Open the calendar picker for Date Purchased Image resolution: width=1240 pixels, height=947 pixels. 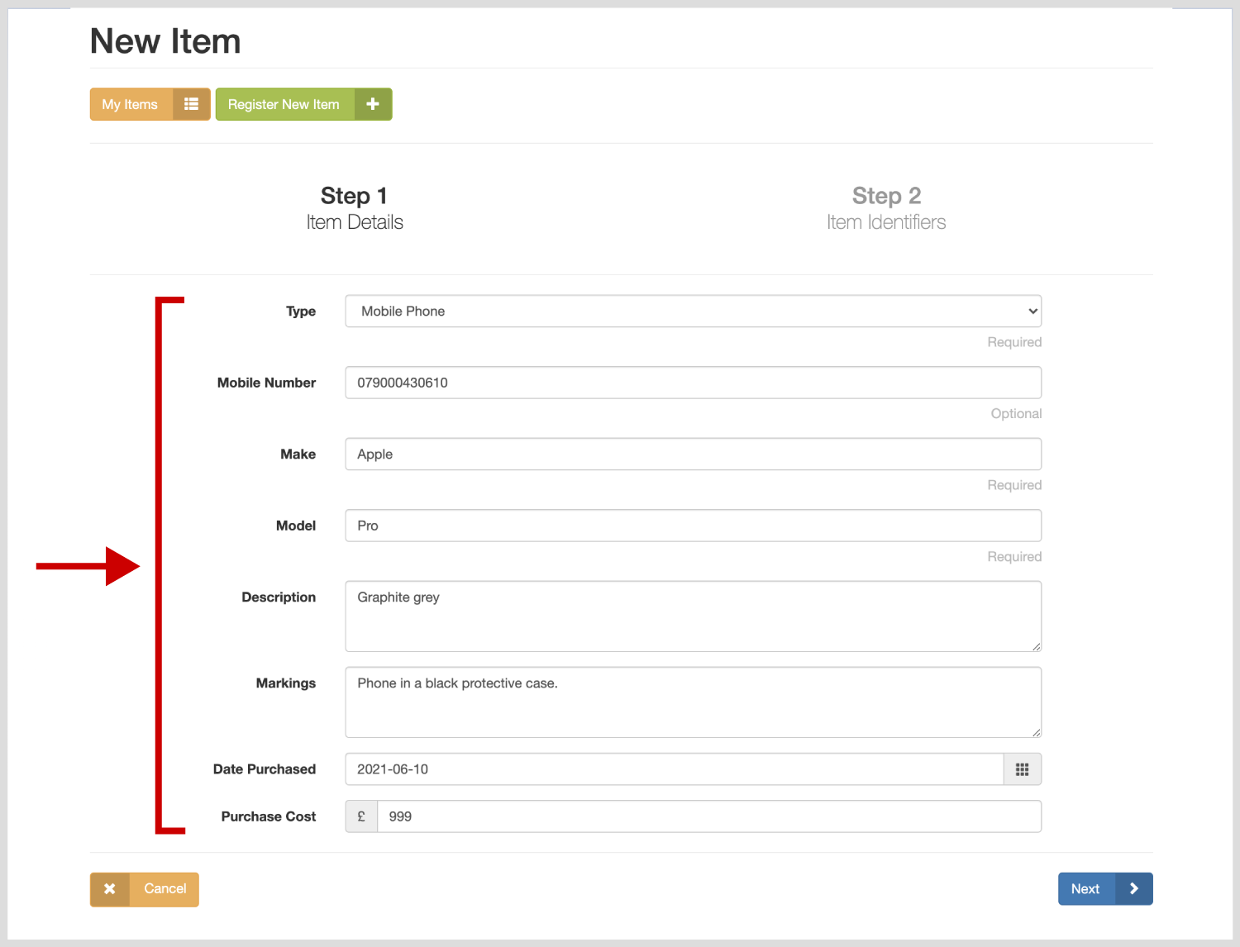(x=1022, y=769)
